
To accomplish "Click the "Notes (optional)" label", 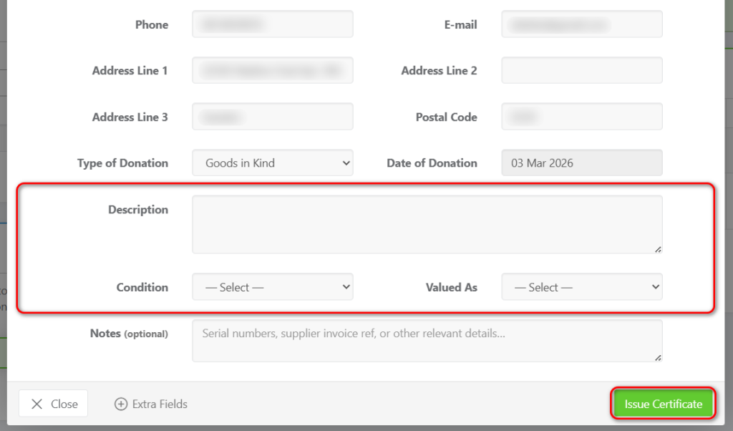I will 129,334.
